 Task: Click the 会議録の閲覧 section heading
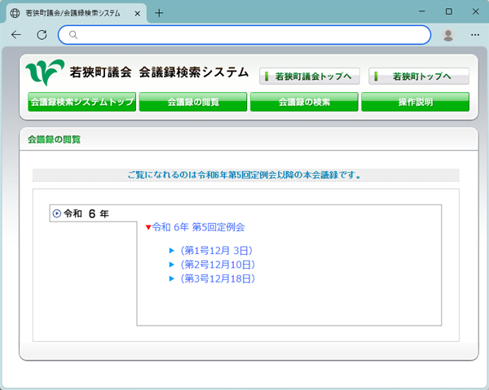54,139
